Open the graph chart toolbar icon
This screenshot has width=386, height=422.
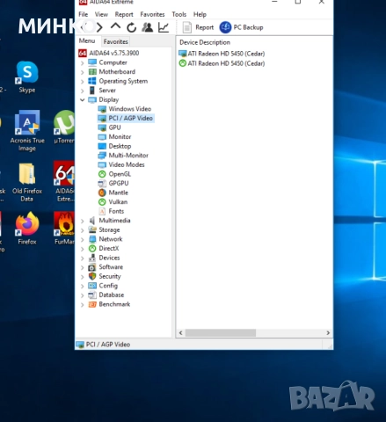(164, 27)
